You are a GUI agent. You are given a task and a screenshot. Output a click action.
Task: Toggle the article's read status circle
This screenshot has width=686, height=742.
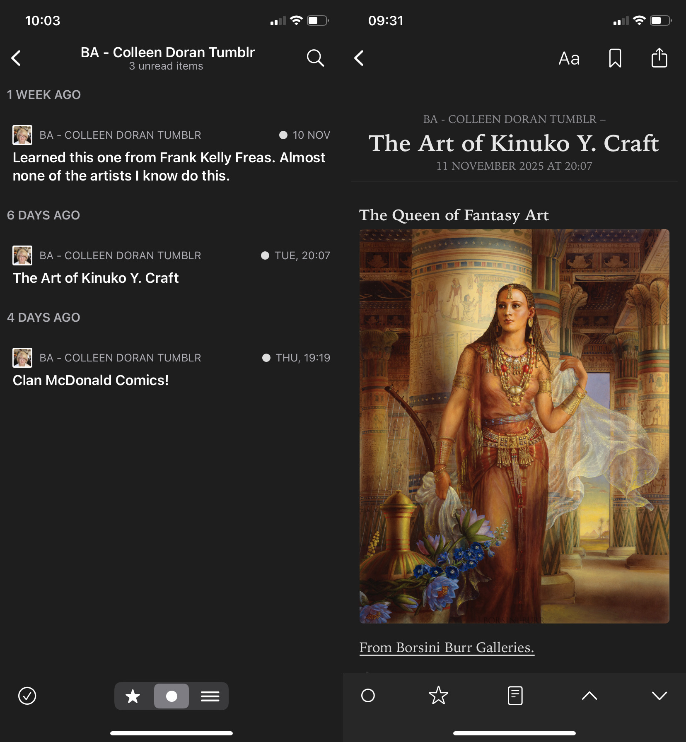(x=367, y=696)
